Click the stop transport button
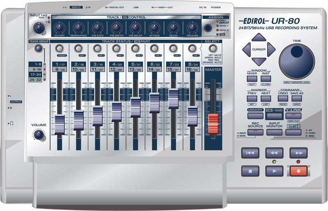The image size is (328, 211). tap(250, 171)
